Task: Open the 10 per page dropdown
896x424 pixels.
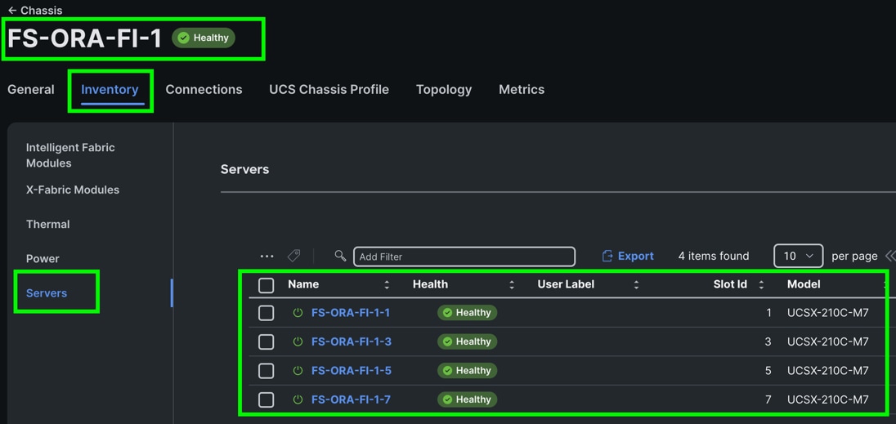Action: (x=798, y=256)
